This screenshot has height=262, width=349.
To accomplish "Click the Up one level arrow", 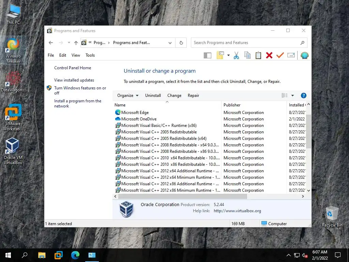I will (x=76, y=43).
